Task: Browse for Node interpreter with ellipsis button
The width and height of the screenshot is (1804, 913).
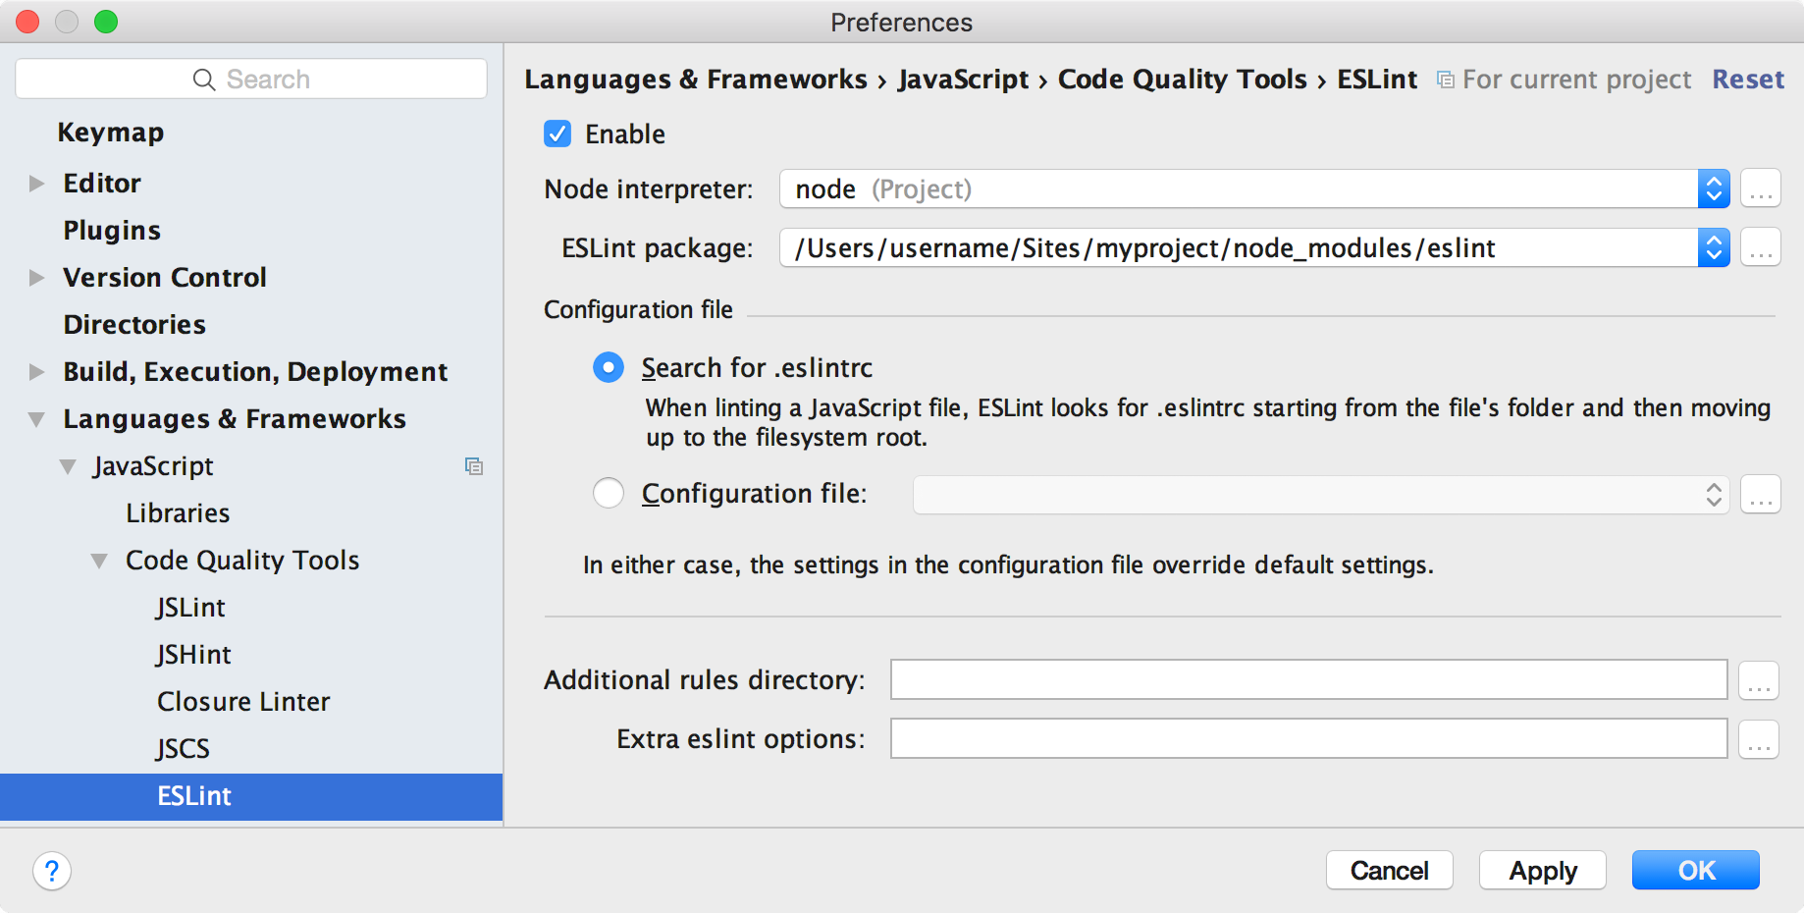Action: (1761, 188)
